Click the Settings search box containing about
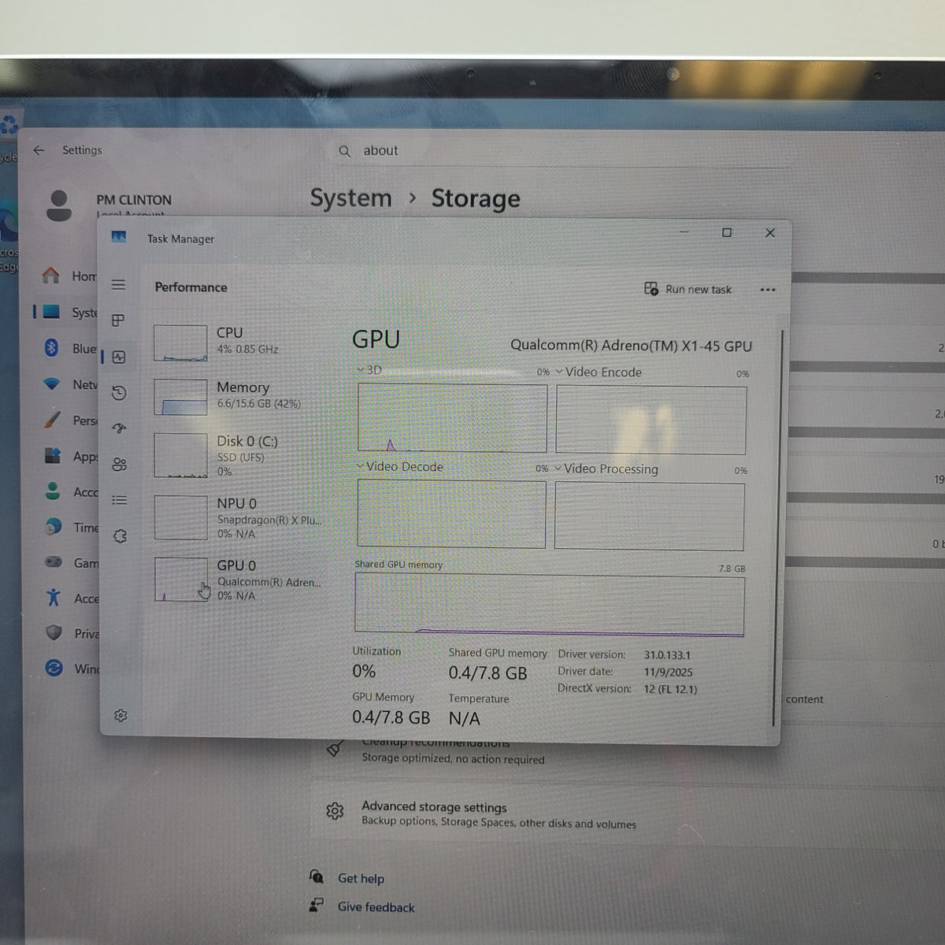Viewport: 945px width, 945px height. (x=559, y=150)
